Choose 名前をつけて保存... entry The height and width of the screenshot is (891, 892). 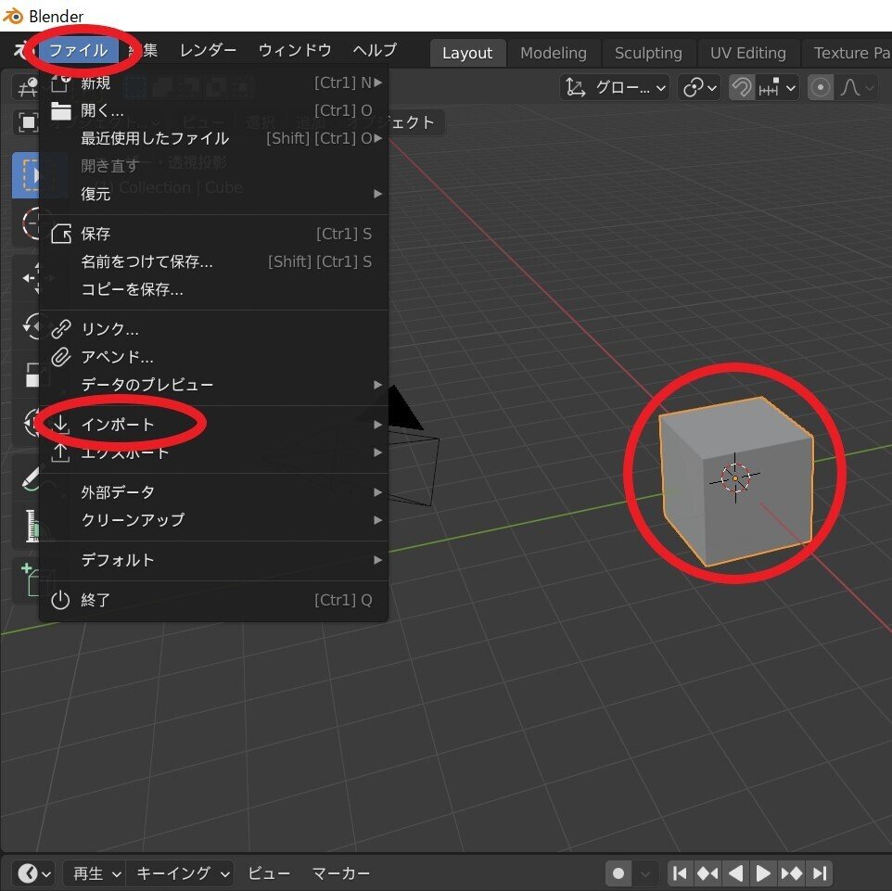pos(214,261)
